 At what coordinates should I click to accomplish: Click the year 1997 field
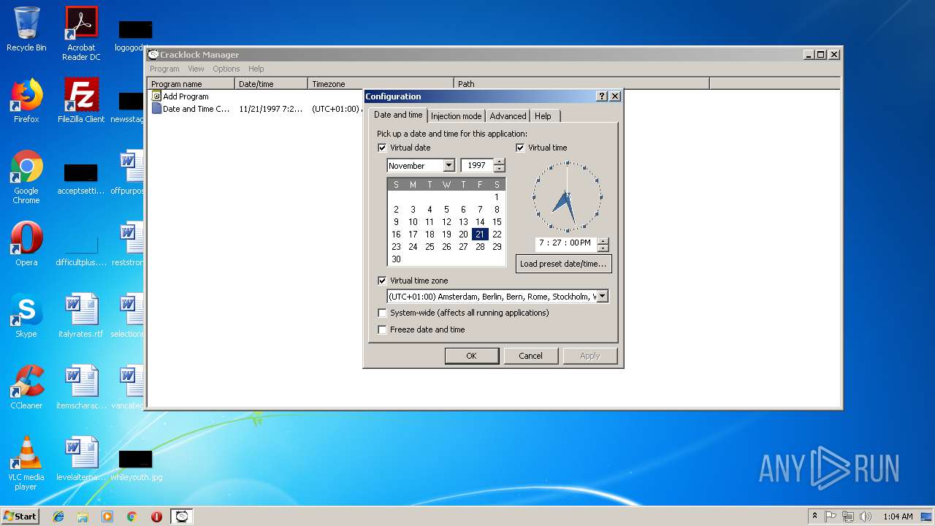coord(477,166)
